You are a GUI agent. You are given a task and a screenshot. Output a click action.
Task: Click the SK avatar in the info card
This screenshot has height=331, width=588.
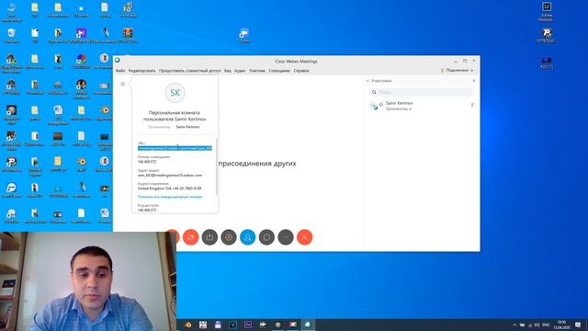click(x=175, y=93)
